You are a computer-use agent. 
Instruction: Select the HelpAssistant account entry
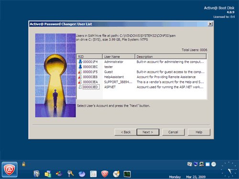[142, 77]
